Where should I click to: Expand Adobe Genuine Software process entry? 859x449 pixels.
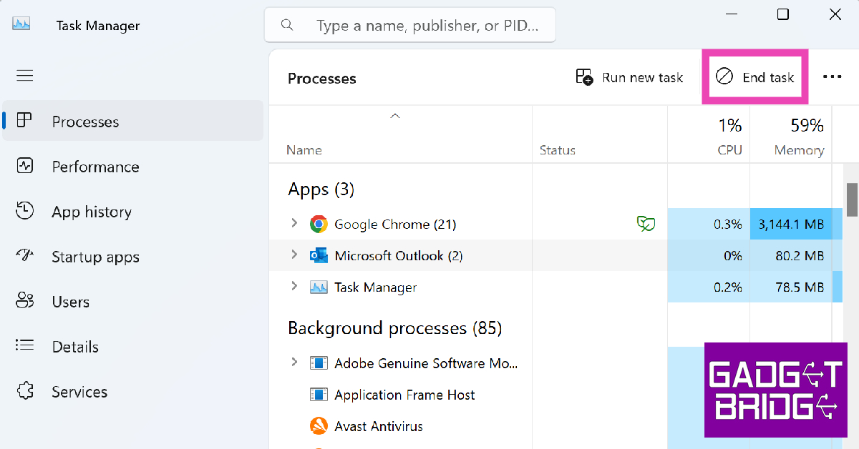point(293,362)
